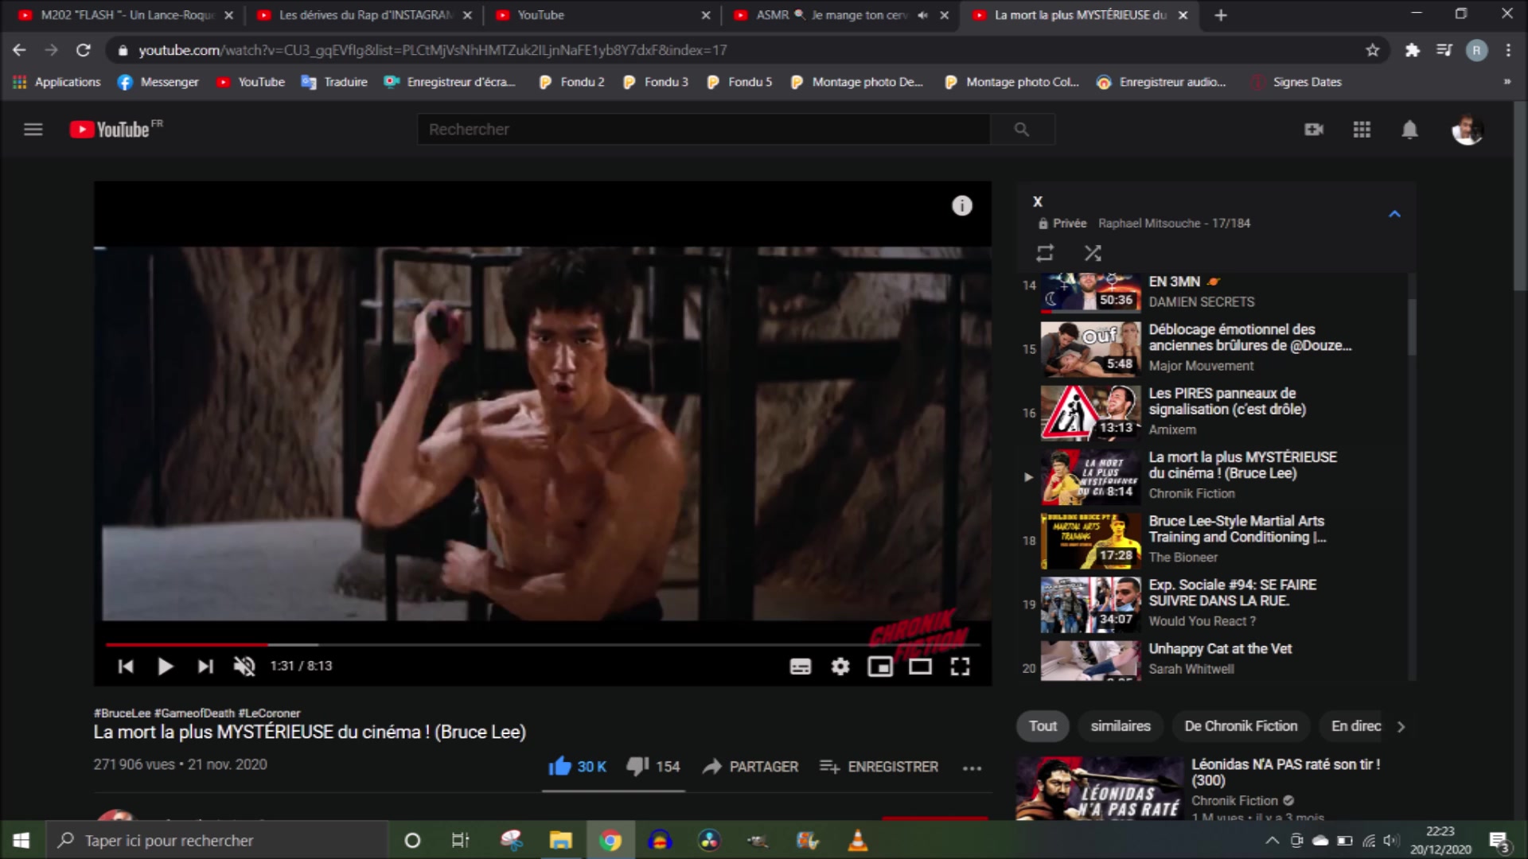Click ENREGISTRER to save the video

(879, 767)
